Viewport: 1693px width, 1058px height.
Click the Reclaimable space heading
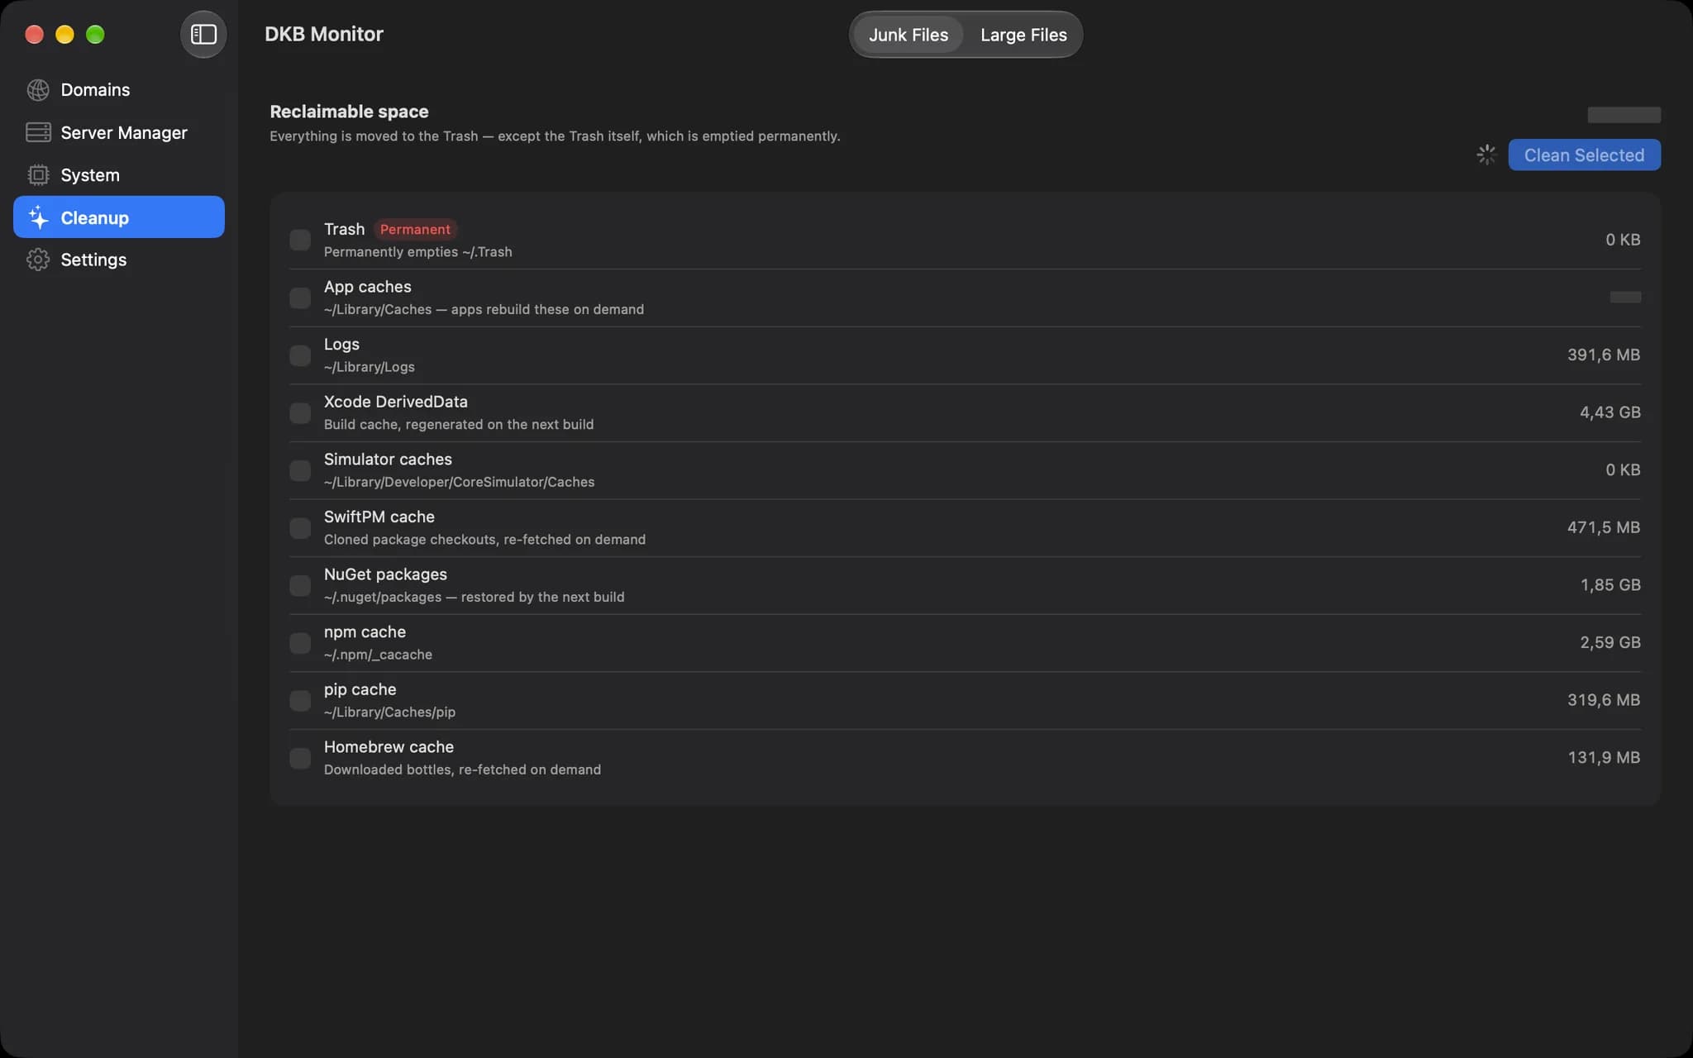(349, 112)
